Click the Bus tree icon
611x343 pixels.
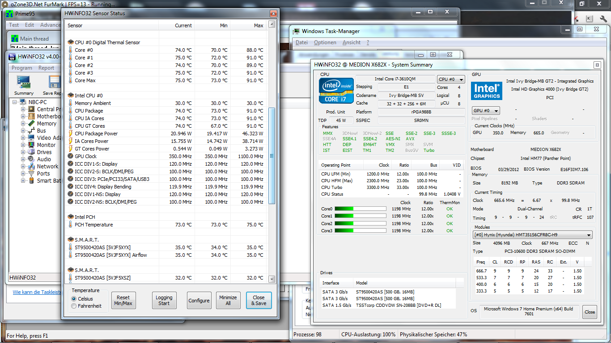point(32,130)
